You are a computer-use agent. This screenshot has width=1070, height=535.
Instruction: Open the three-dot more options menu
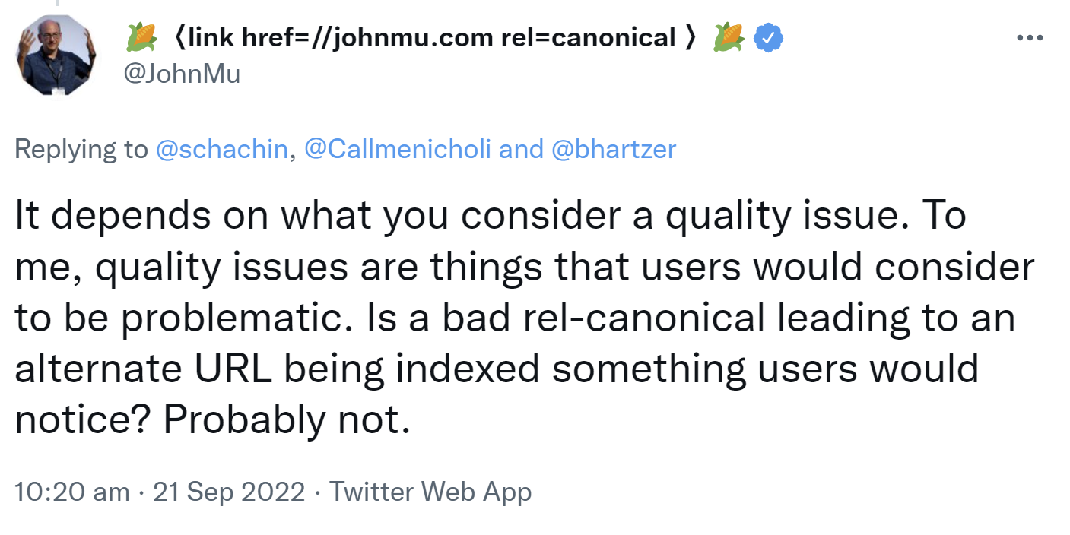click(1029, 37)
